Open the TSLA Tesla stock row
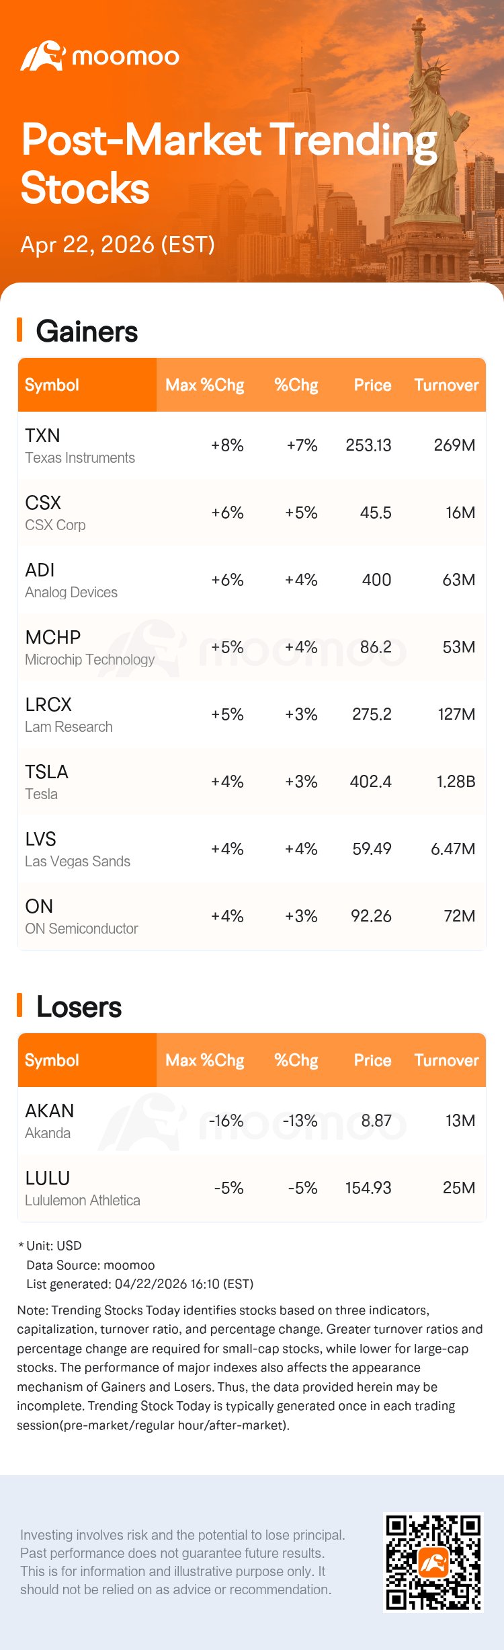 click(251, 782)
